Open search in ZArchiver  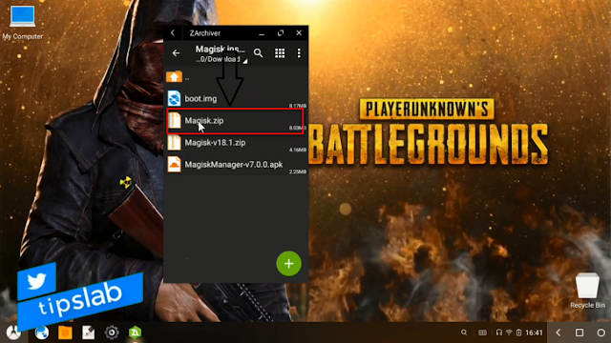pyautogui.click(x=259, y=53)
